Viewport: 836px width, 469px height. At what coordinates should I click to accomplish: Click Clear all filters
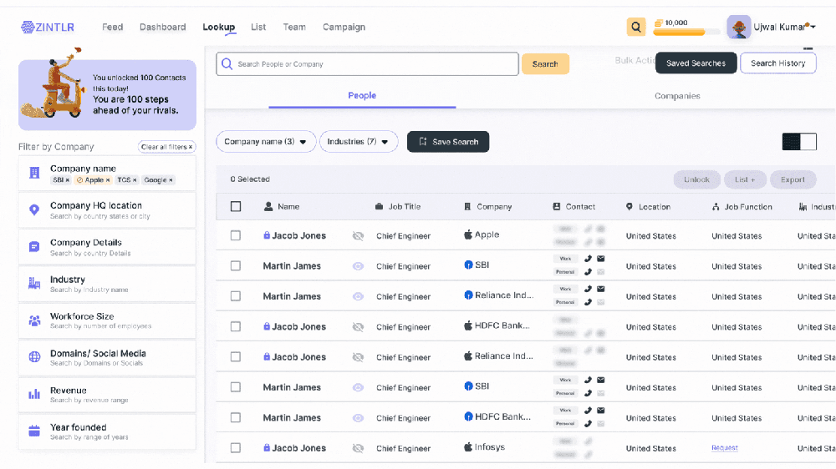coord(166,147)
